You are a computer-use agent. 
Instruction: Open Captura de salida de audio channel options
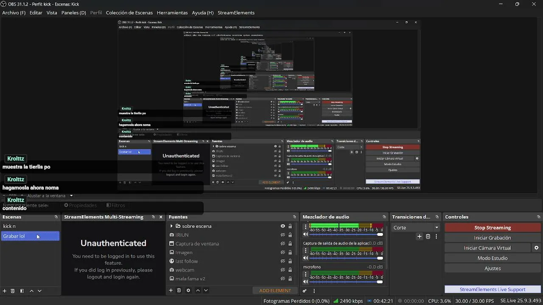tap(305, 250)
